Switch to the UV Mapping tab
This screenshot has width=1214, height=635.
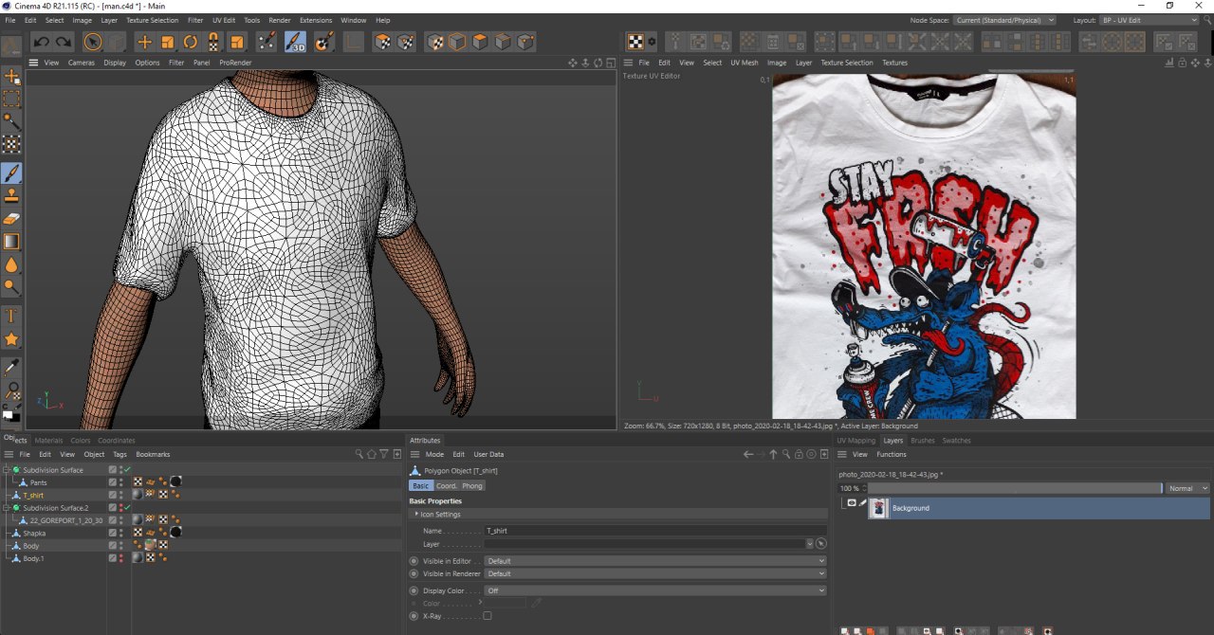point(855,440)
